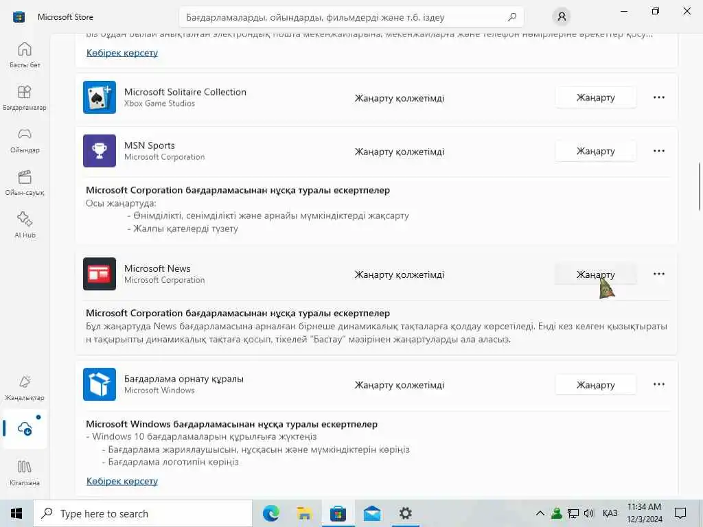The width and height of the screenshot is (703, 527).
Task: Open Microsoft News app icon
Action: coord(100,274)
